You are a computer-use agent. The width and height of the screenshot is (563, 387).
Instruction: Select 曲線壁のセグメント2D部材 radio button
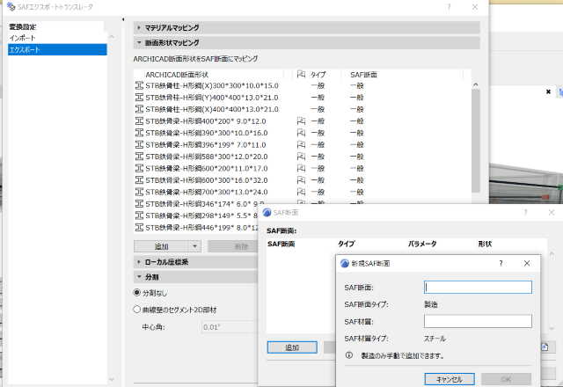click(137, 309)
